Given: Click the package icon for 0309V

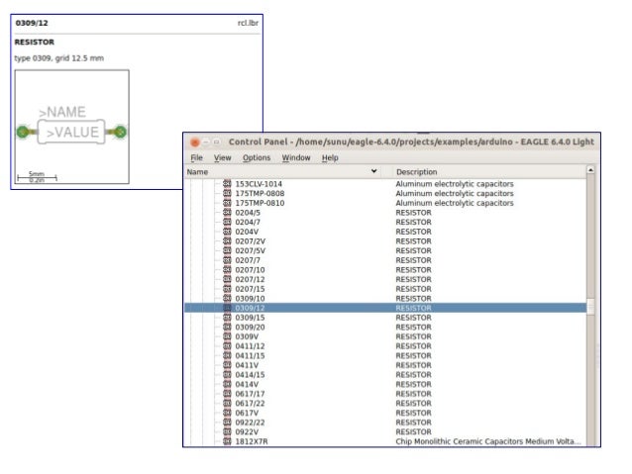Looking at the screenshot, I should click(227, 336).
